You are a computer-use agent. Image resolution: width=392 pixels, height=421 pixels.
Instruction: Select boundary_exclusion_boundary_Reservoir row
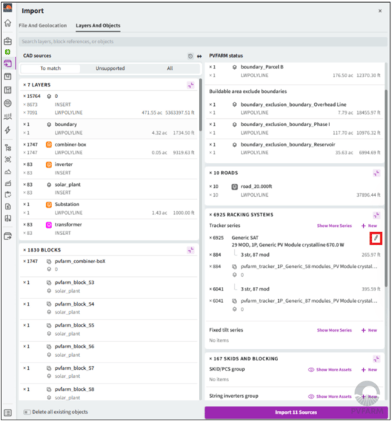tap(294, 149)
